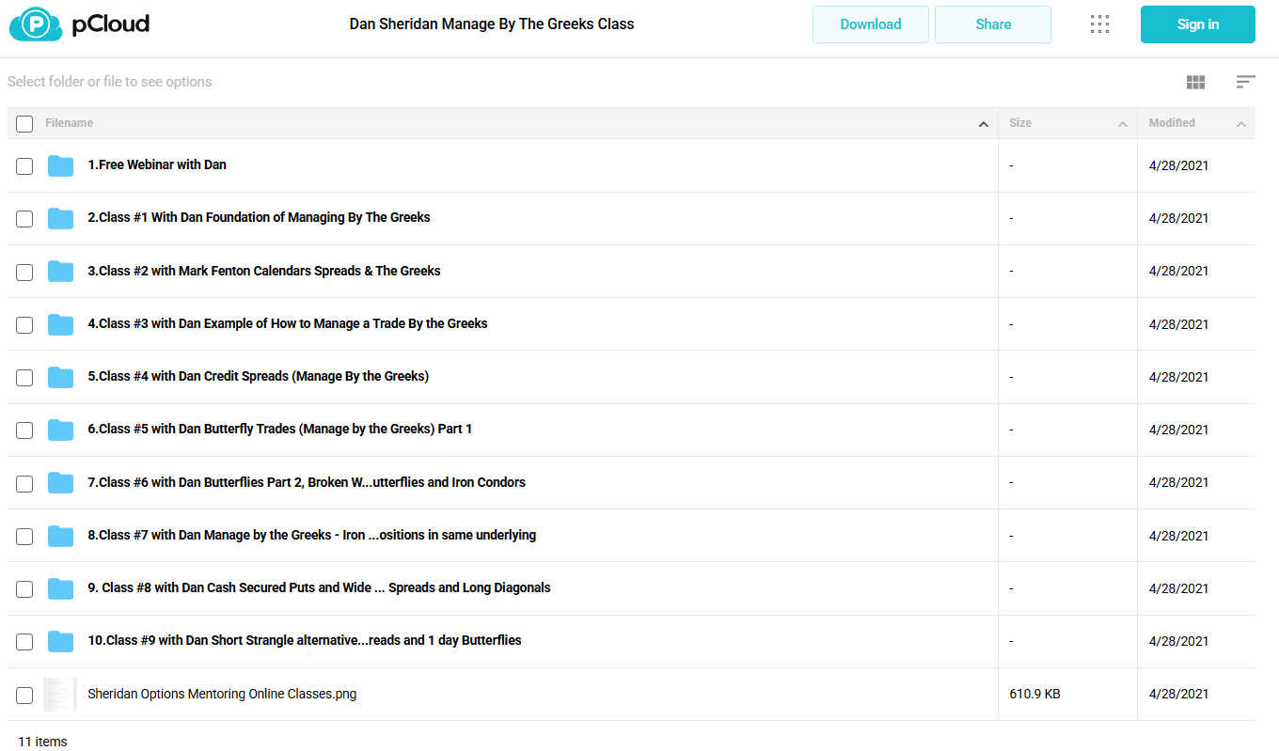Click folder icon of 2.Class #1 Foundation
1279x751 pixels.
pyautogui.click(x=60, y=218)
